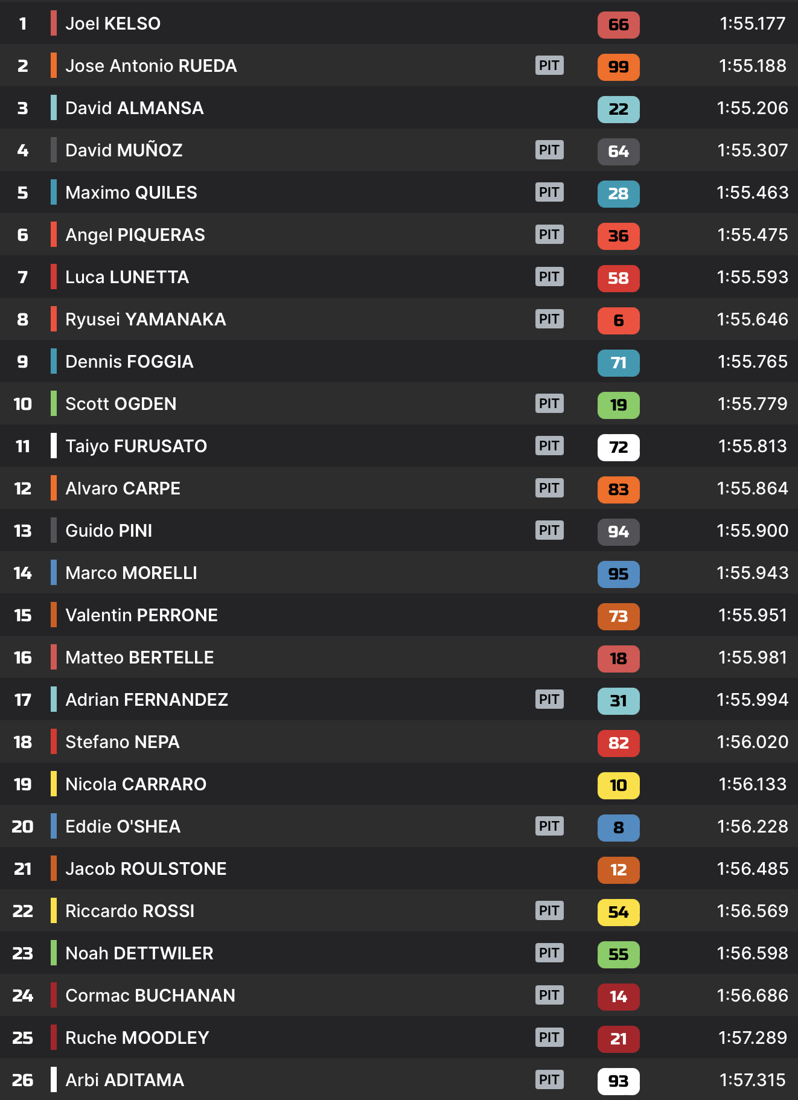Click David Almansa's number 22 badge
The image size is (798, 1100).
coord(618,109)
